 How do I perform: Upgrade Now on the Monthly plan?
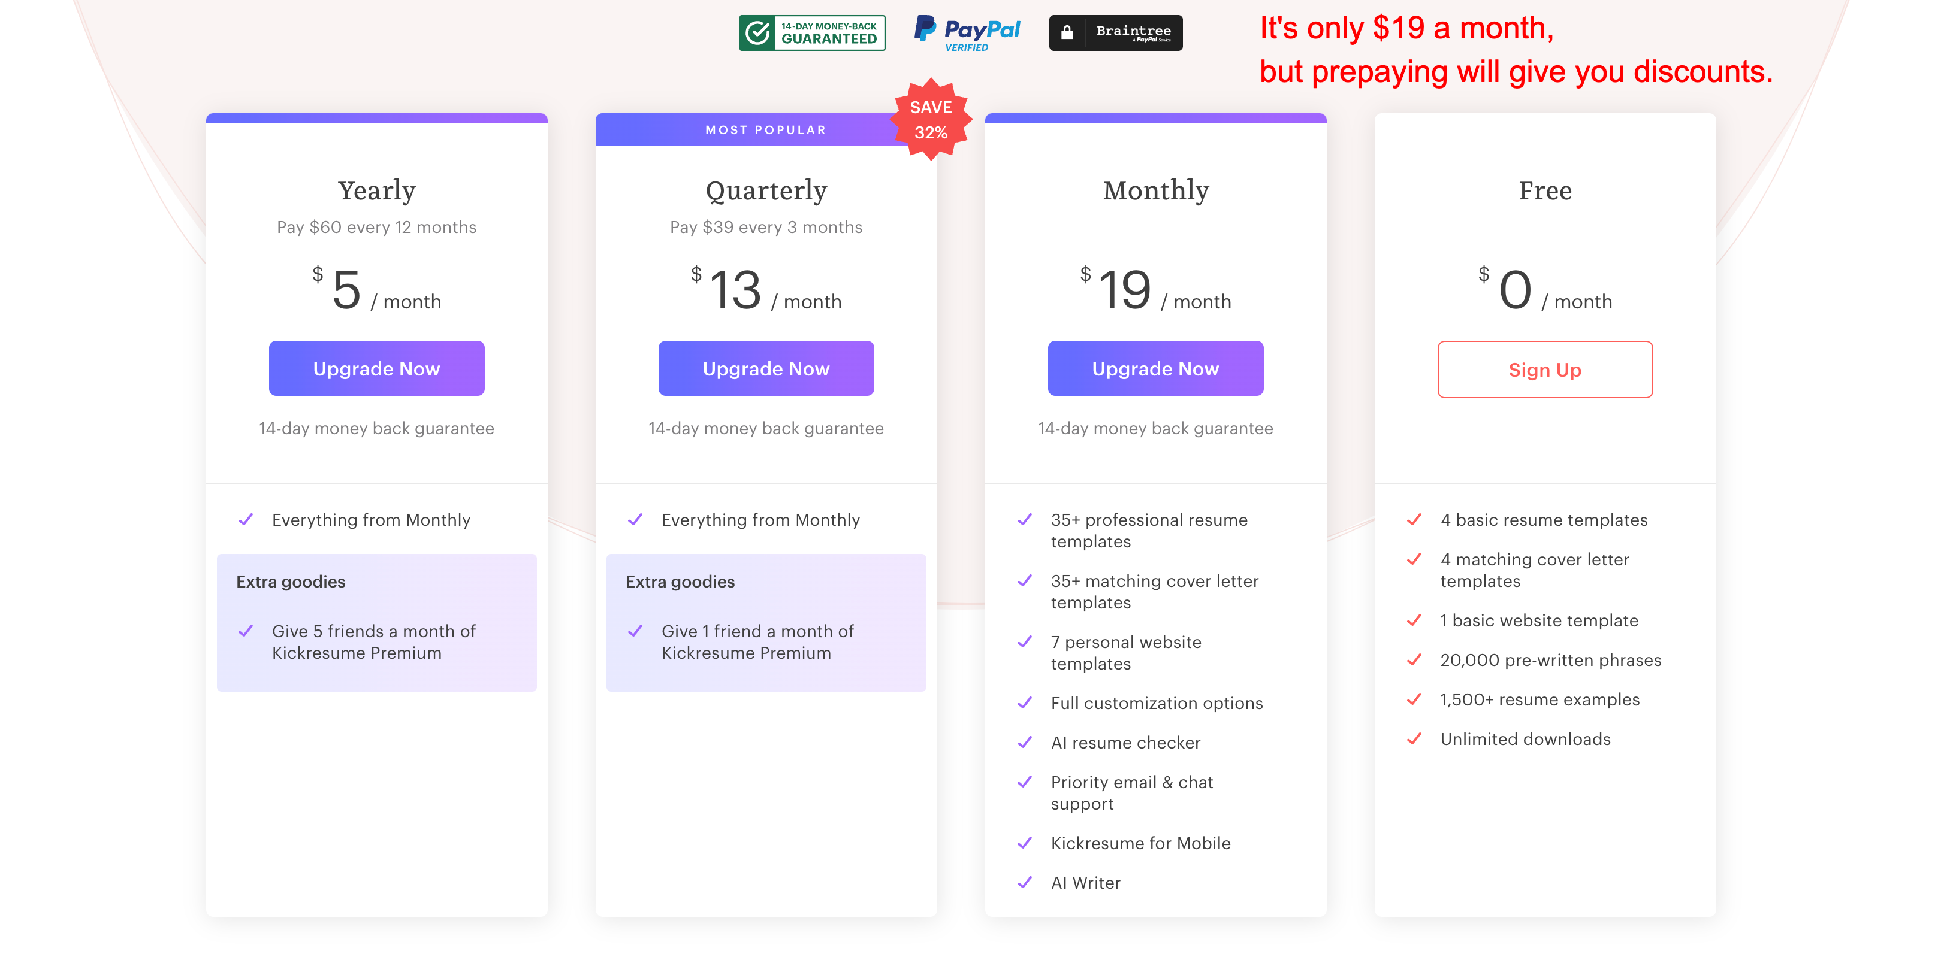(x=1155, y=368)
